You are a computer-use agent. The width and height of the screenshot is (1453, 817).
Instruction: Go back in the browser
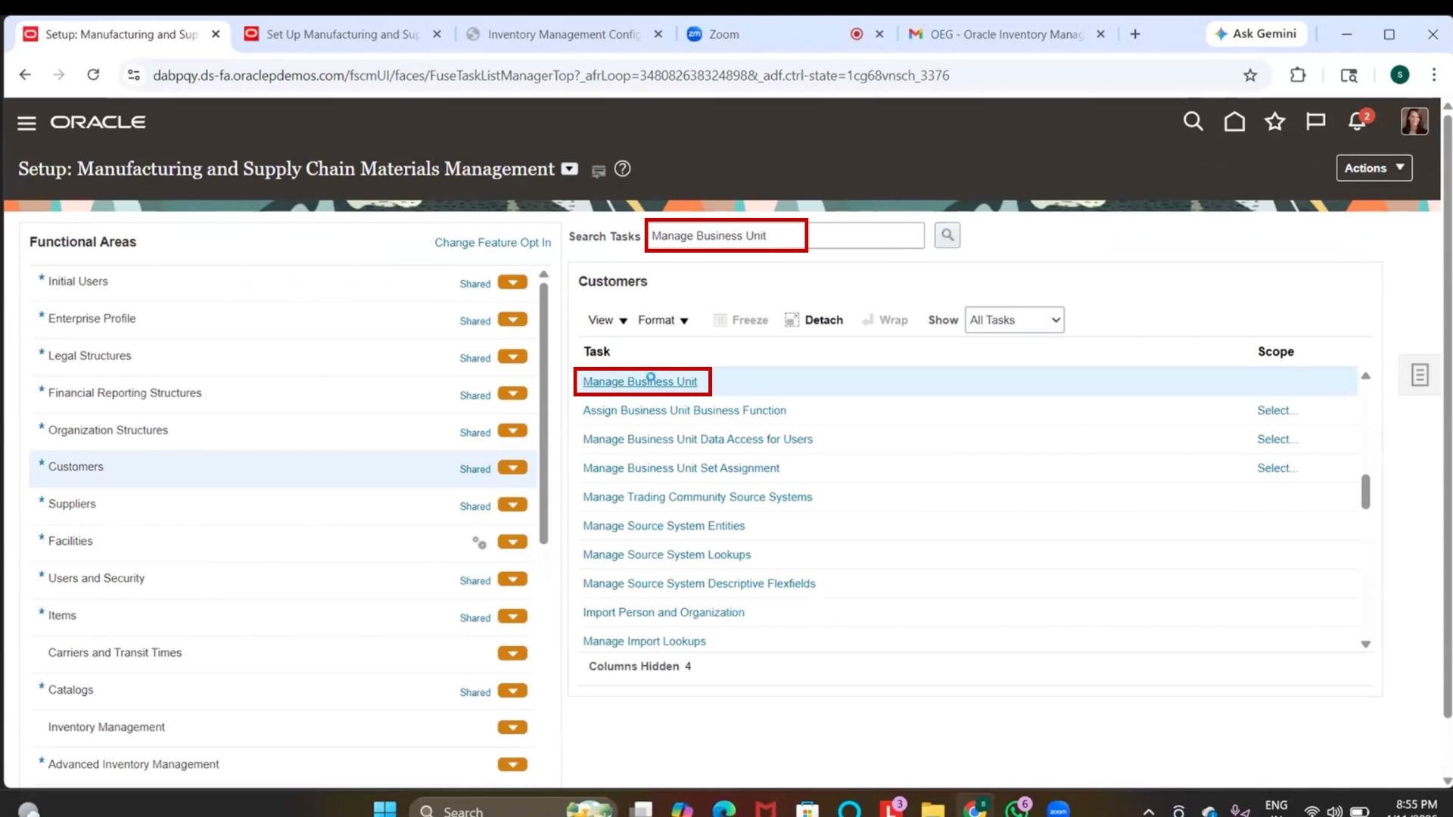pos(25,75)
